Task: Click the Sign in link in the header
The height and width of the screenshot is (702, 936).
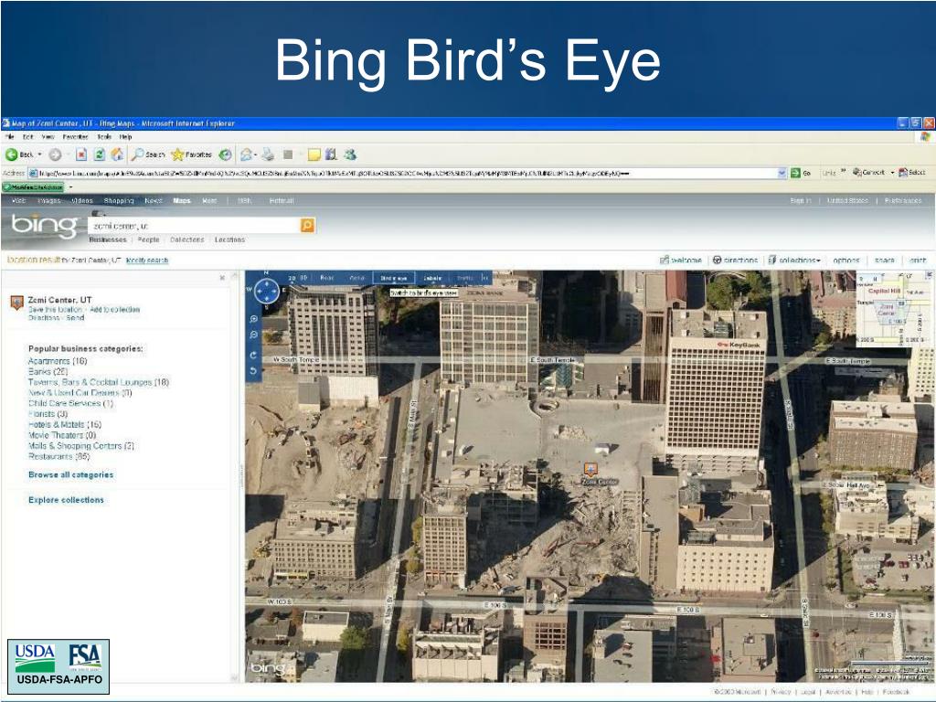Action: pos(801,200)
